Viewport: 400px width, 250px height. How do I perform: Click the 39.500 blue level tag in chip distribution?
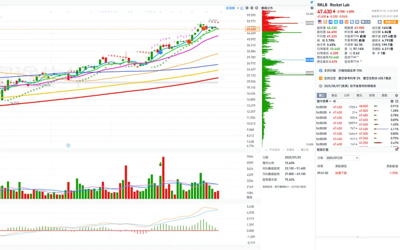pos(309,60)
